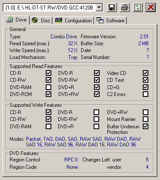Click the Configuration tab chip icon

point(59,20)
